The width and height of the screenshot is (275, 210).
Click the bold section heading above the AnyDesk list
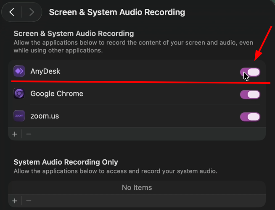(74, 33)
